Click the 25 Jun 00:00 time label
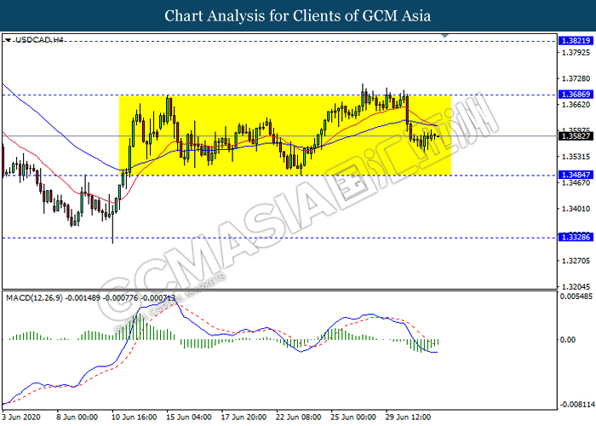The width and height of the screenshot is (596, 426). [x=353, y=417]
